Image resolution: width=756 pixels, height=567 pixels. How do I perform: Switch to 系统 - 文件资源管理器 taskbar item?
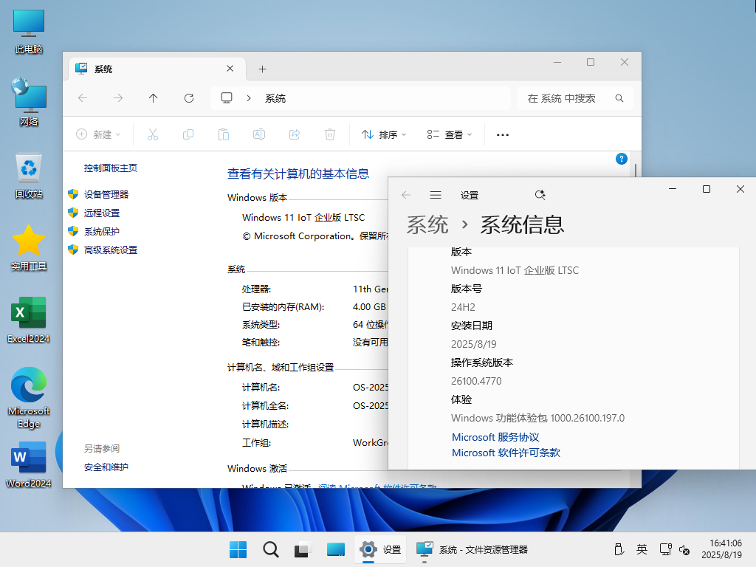tap(472, 549)
